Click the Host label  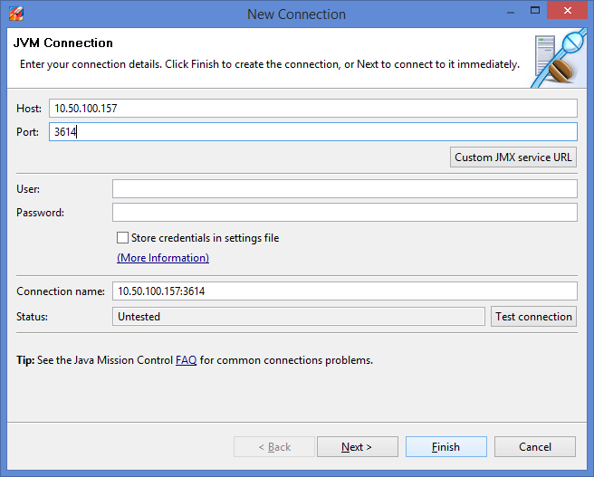29,109
